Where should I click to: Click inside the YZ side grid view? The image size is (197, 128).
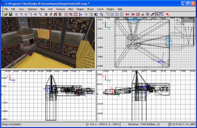[x=48, y=95]
